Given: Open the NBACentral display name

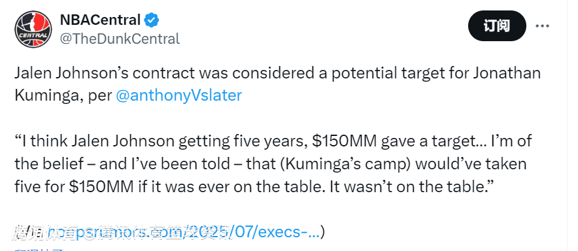Looking at the screenshot, I should (x=100, y=20).
